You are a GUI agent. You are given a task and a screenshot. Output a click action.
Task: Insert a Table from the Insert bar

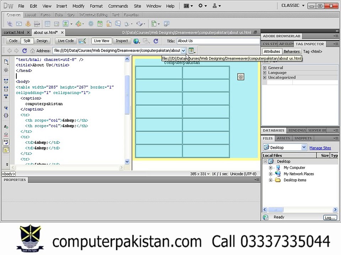click(x=47, y=24)
